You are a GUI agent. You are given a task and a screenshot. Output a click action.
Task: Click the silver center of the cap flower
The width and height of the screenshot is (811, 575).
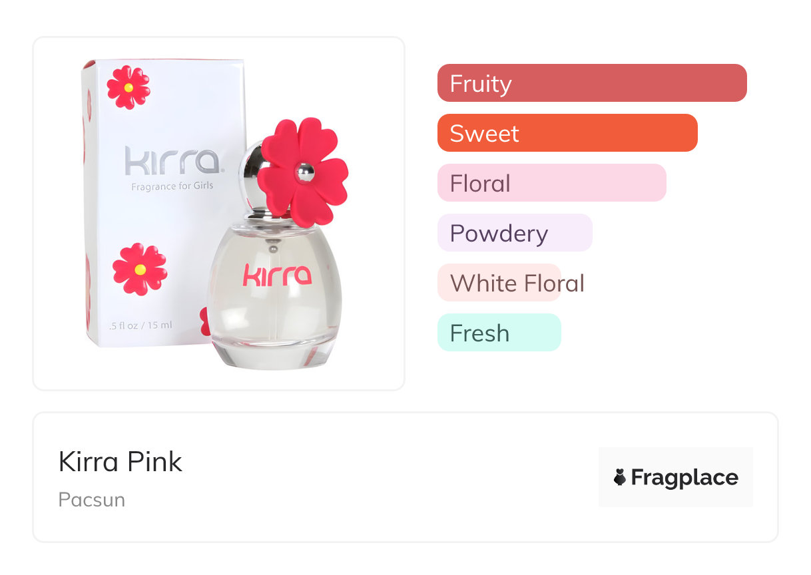pos(304,172)
